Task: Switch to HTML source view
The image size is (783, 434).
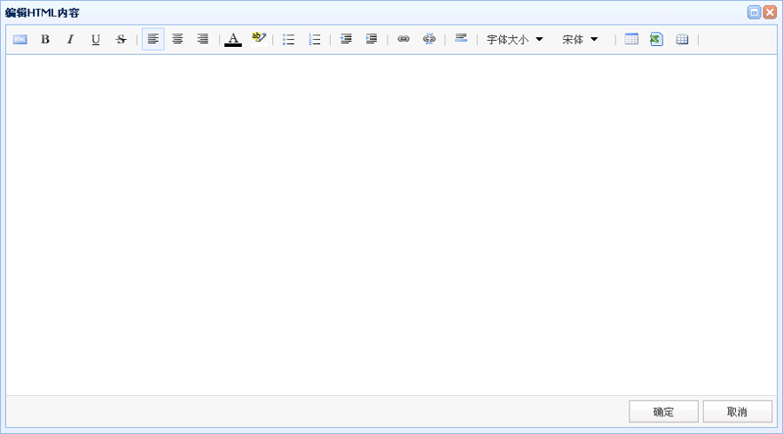Action: point(20,39)
